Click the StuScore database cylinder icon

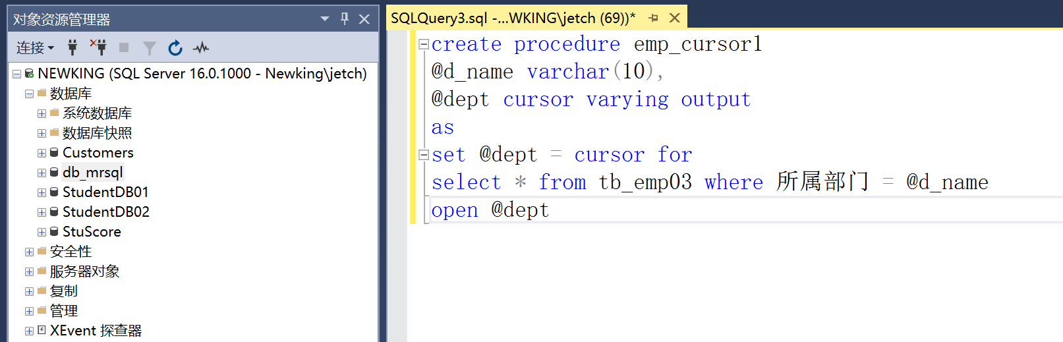coord(54,232)
